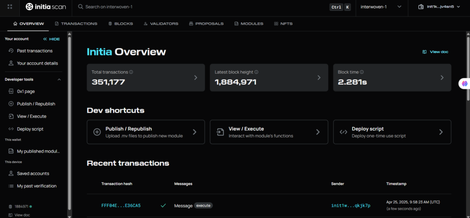Click the Ctrl K shortcut badge
Viewport: 470px width, 218px height.
(340, 7)
